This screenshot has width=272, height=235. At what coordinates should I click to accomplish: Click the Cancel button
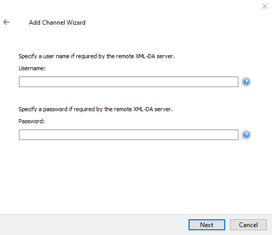point(248,225)
